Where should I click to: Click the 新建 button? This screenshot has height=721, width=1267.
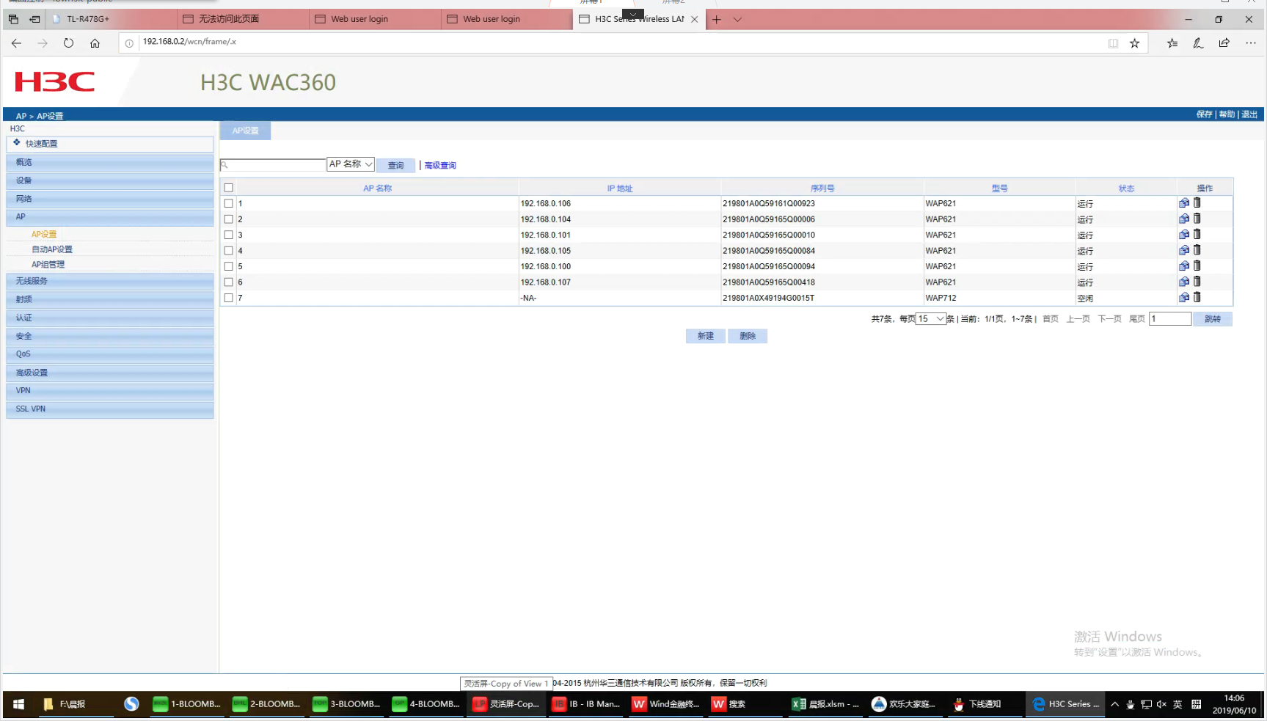(705, 336)
